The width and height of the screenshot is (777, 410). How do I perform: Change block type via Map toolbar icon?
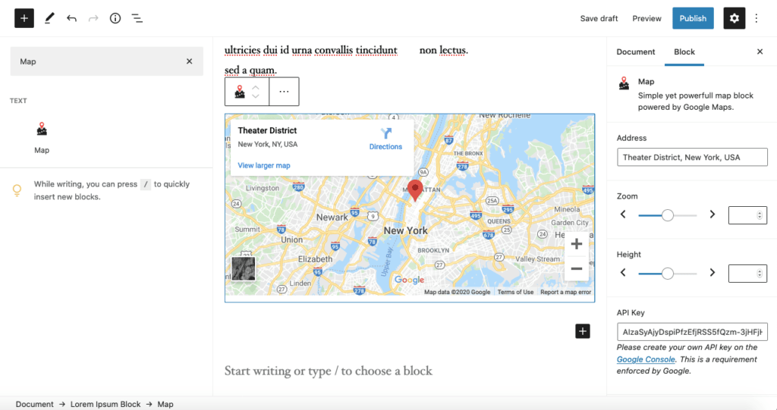pos(240,92)
